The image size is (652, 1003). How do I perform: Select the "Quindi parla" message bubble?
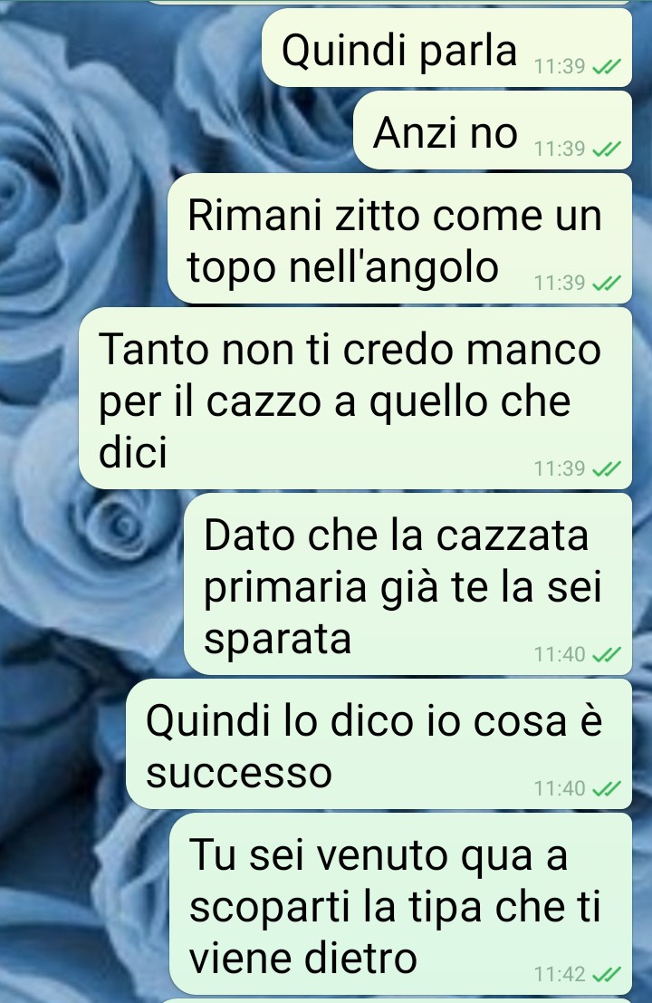coord(446,48)
